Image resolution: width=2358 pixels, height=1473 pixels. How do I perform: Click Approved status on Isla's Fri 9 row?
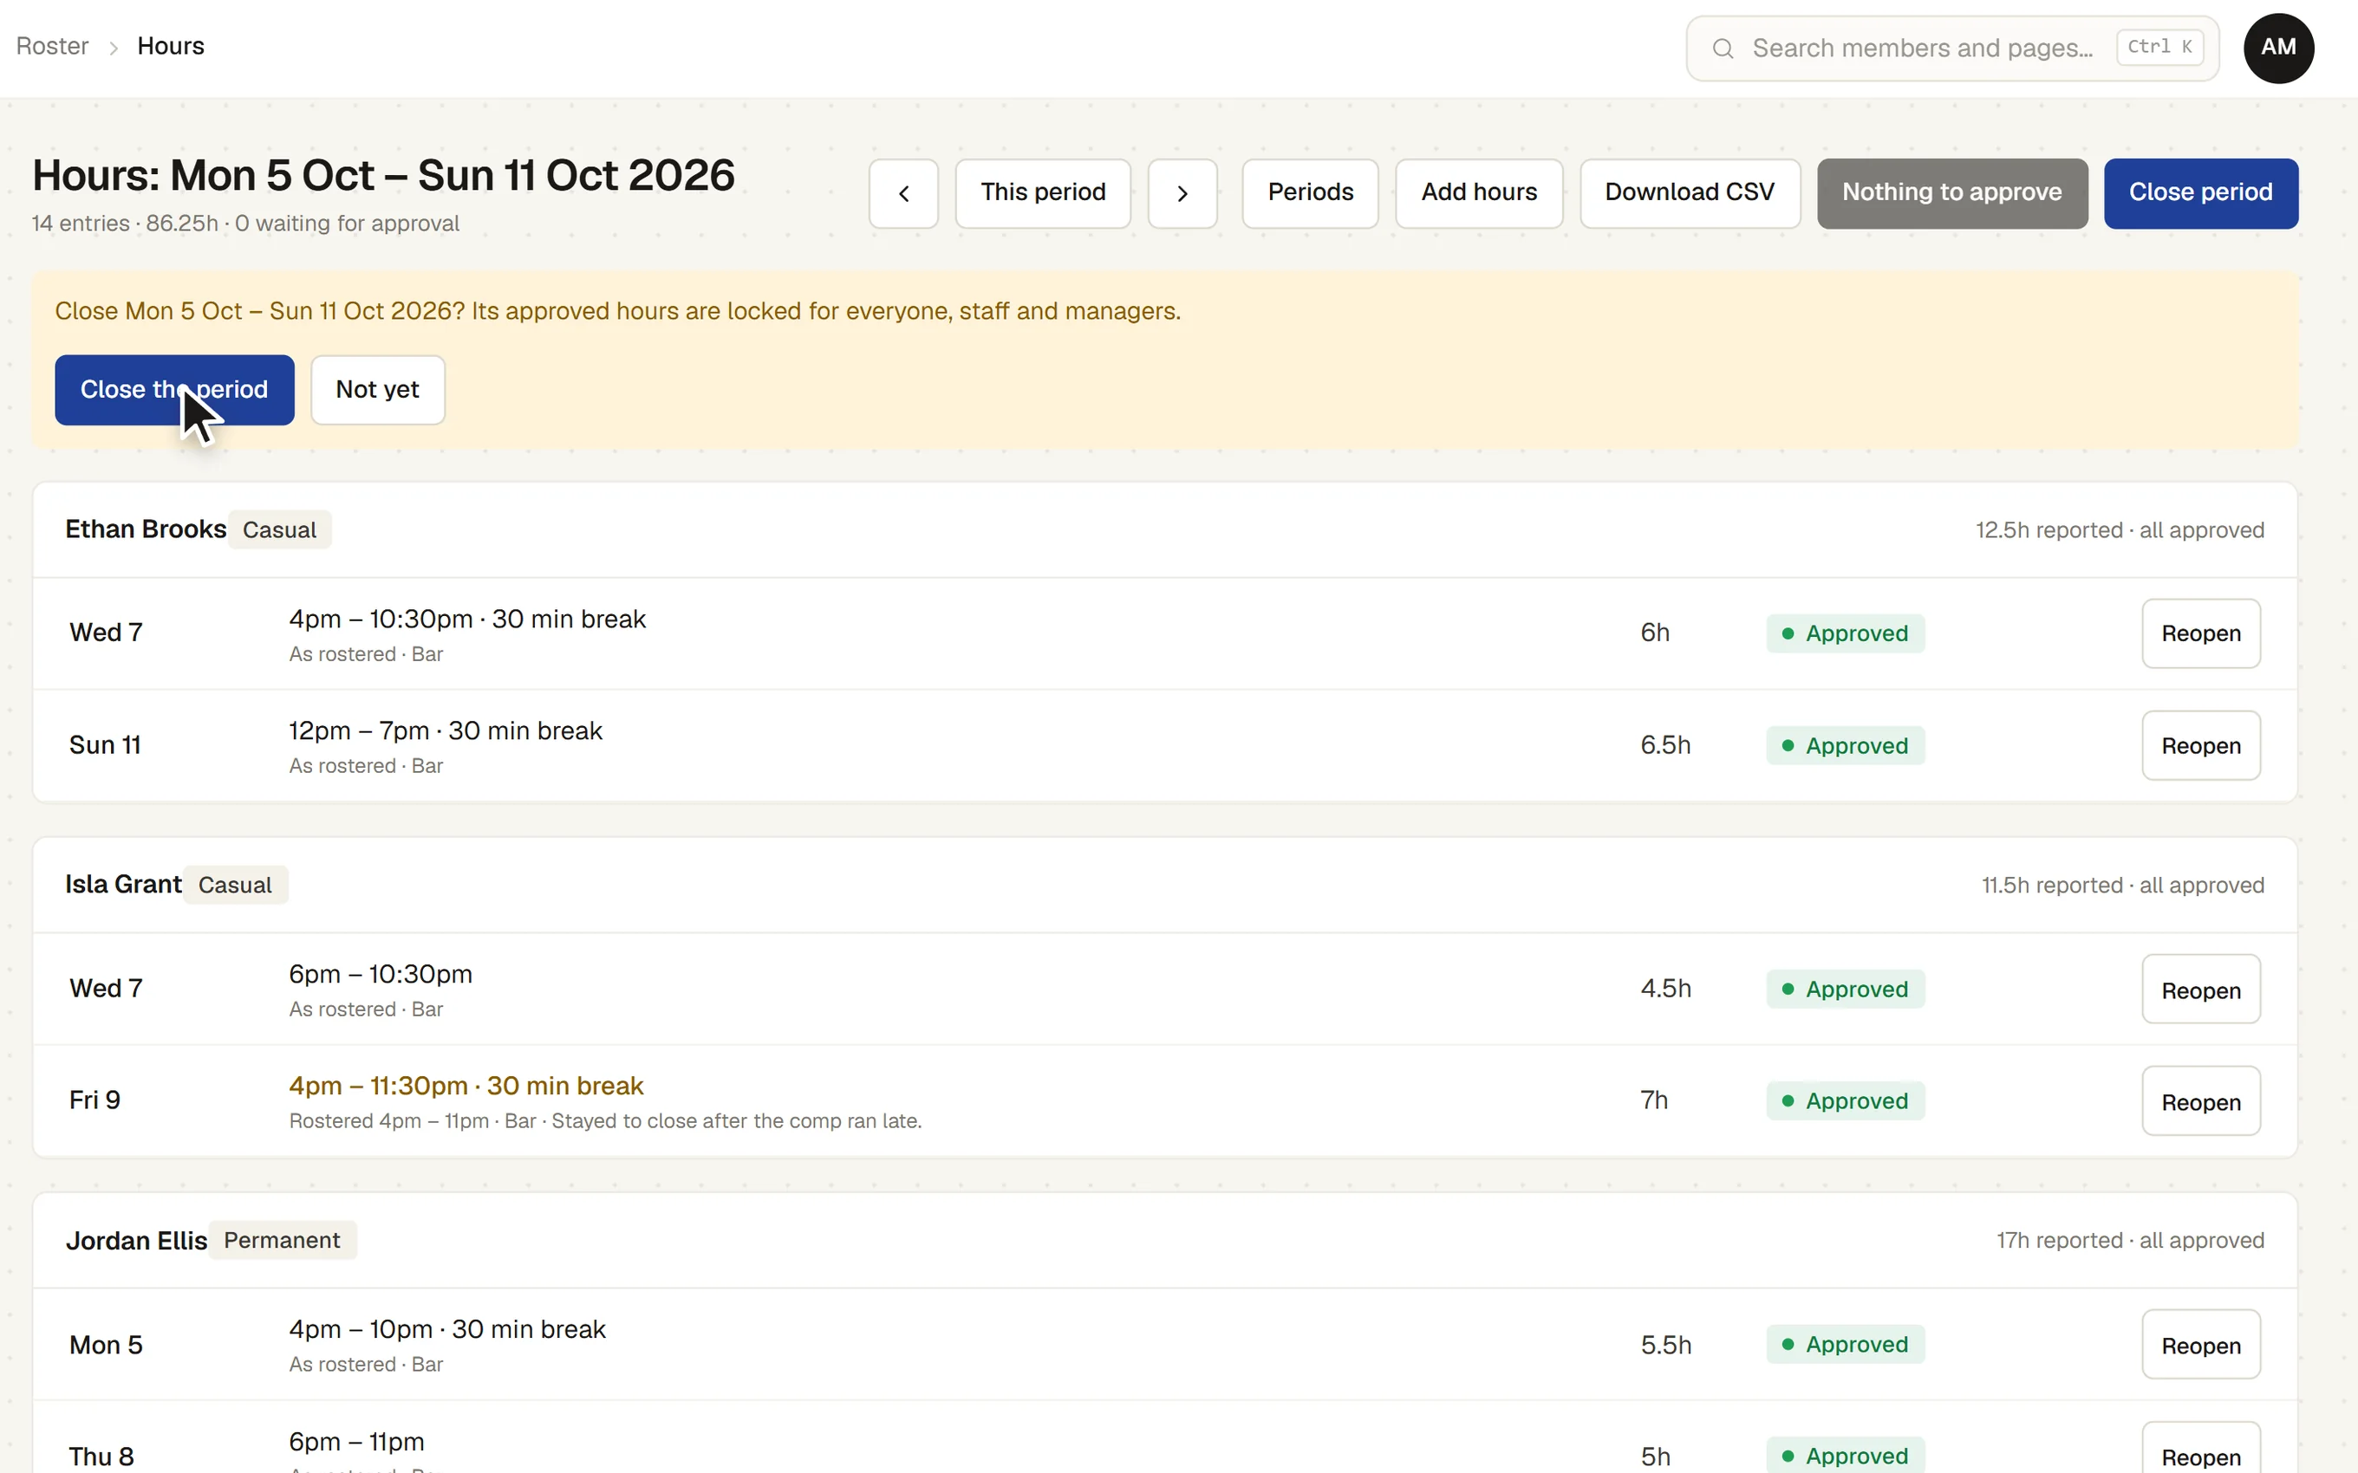tap(1845, 1101)
